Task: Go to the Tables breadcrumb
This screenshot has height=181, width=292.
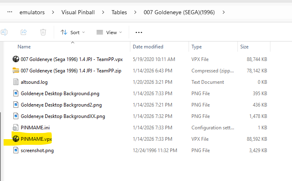Action: coord(119,12)
